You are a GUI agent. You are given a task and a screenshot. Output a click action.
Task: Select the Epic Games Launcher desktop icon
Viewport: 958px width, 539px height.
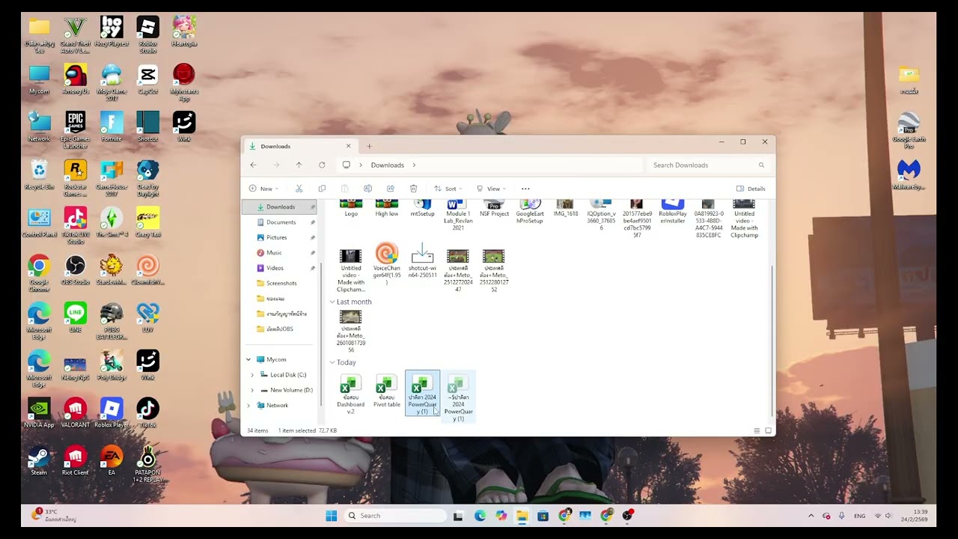(75, 130)
